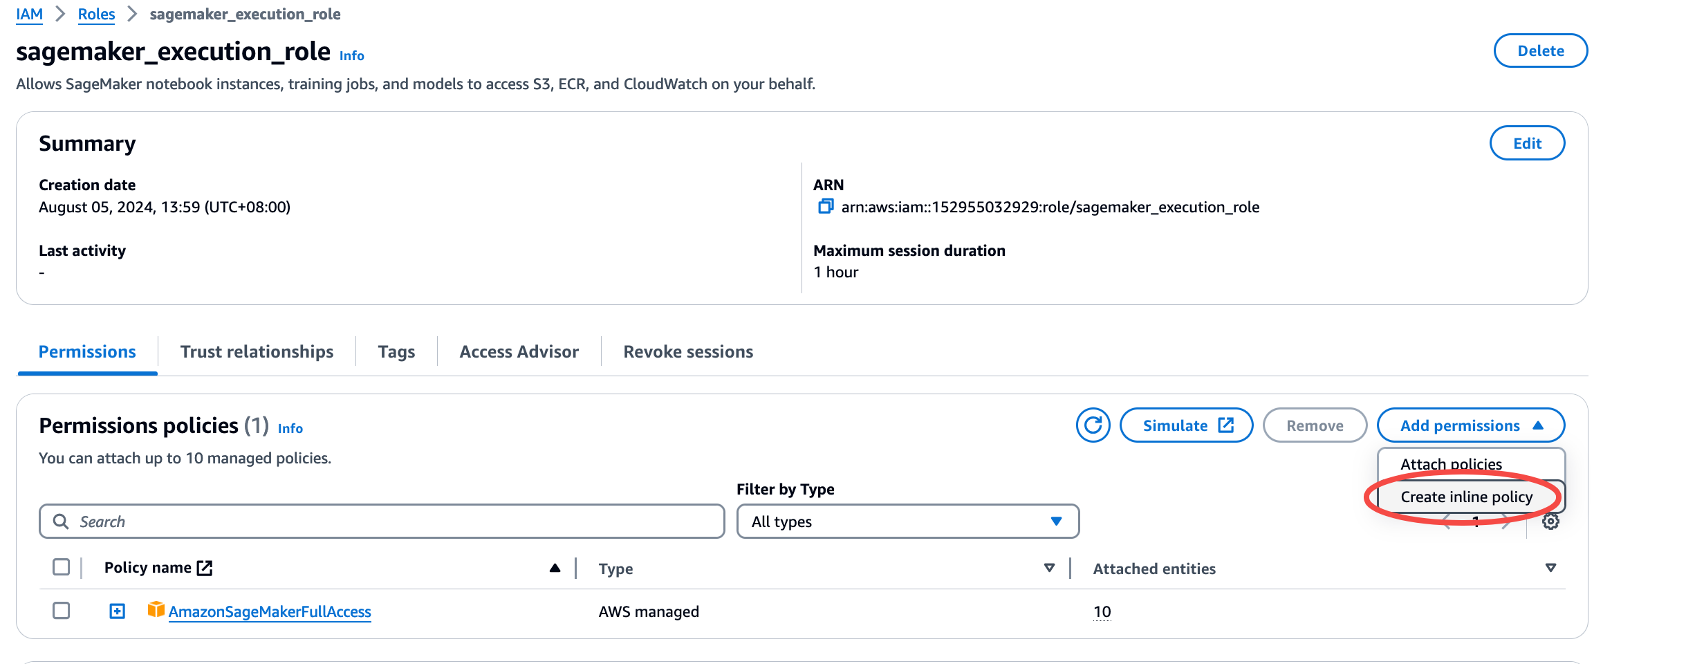Choose Create inline policy menu entry
The width and height of the screenshot is (1686, 664).
(1466, 497)
